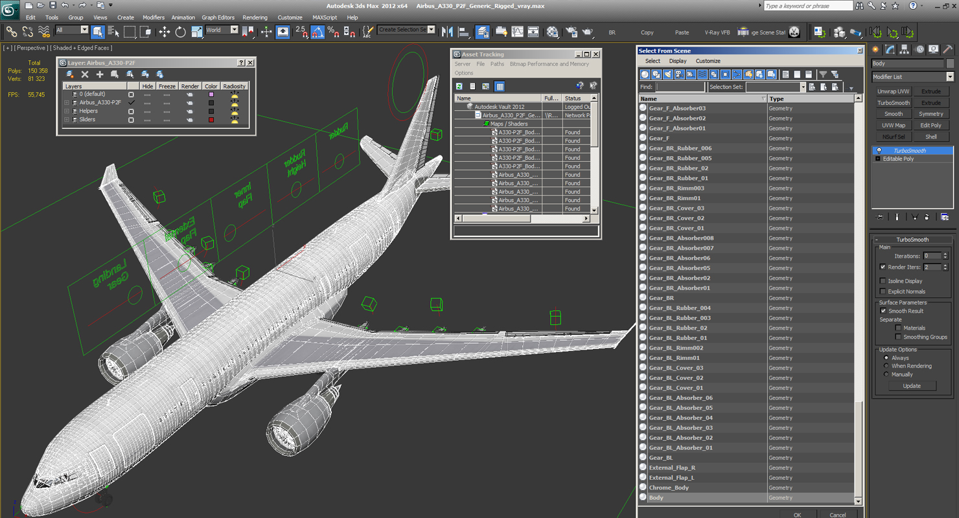This screenshot has width=959, height=518.
Task: Open the Render Setup teapot icon
Action: pyautogui.click(x=572, y=32)
